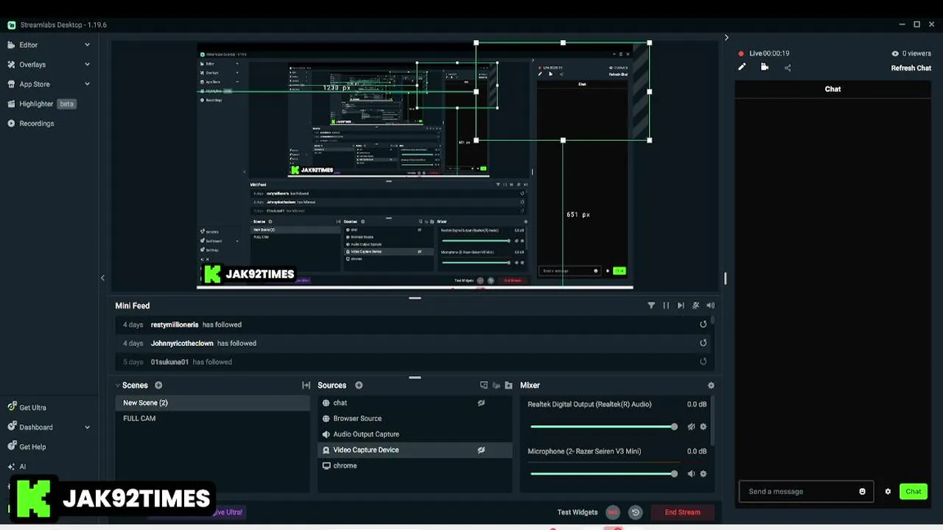
Task: Click the Streamlabs logo in title bar
Action: click(12, 25)
